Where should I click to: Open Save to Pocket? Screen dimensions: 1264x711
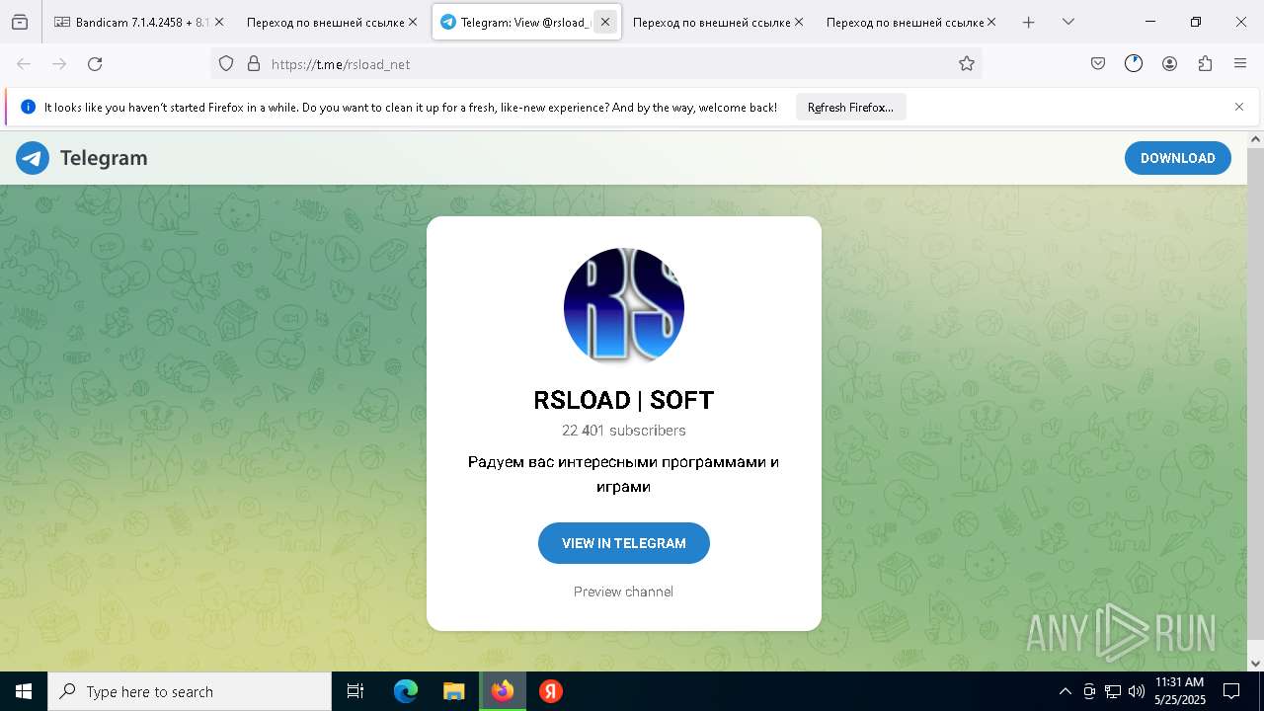[1098, 63]
